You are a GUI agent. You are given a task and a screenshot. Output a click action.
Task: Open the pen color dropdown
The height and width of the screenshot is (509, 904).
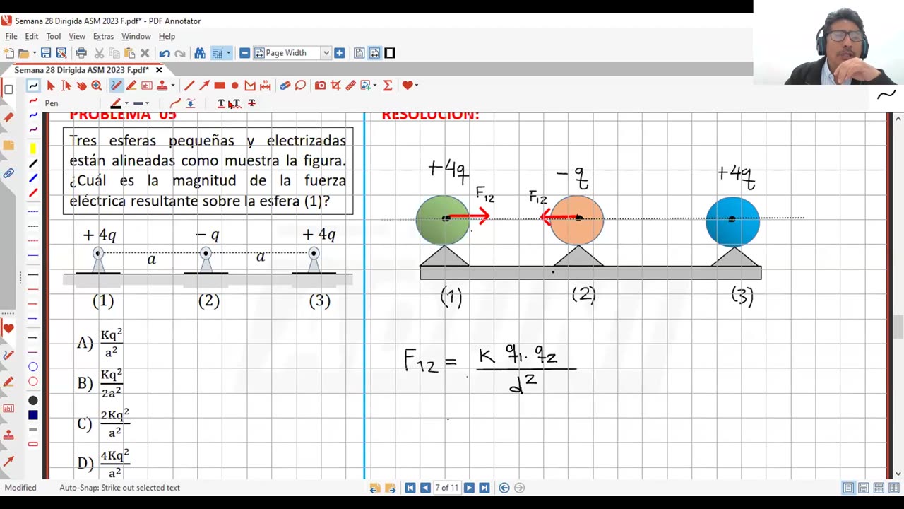point(126,103)
